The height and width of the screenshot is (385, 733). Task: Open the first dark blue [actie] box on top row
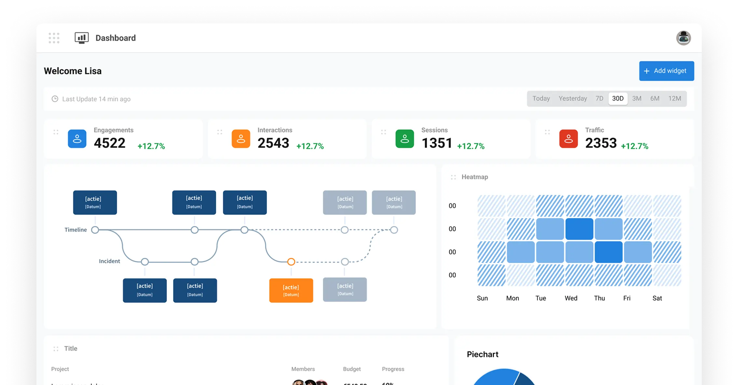click(x=95, y=203)
